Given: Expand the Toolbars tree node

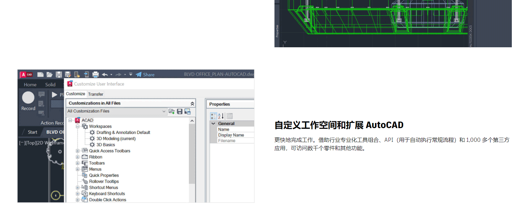Looking at the screenshot, I should point(78,163).
